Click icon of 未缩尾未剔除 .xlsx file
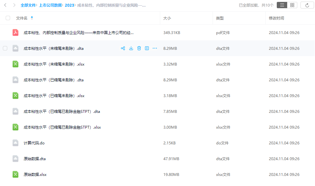Image resolution: width=315 pixels, height=186 pixels. (x=15, y=64)
